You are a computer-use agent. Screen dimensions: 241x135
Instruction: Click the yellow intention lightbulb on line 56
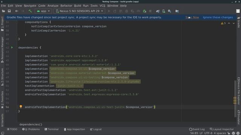pos(21,106)
